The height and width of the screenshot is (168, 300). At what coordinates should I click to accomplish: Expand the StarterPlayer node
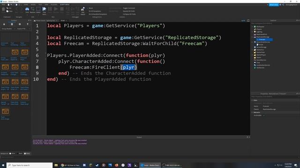point(253,55)
